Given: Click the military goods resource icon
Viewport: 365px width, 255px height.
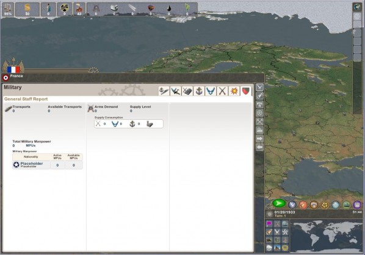Looking at the screenshot, I should (96, 9).
